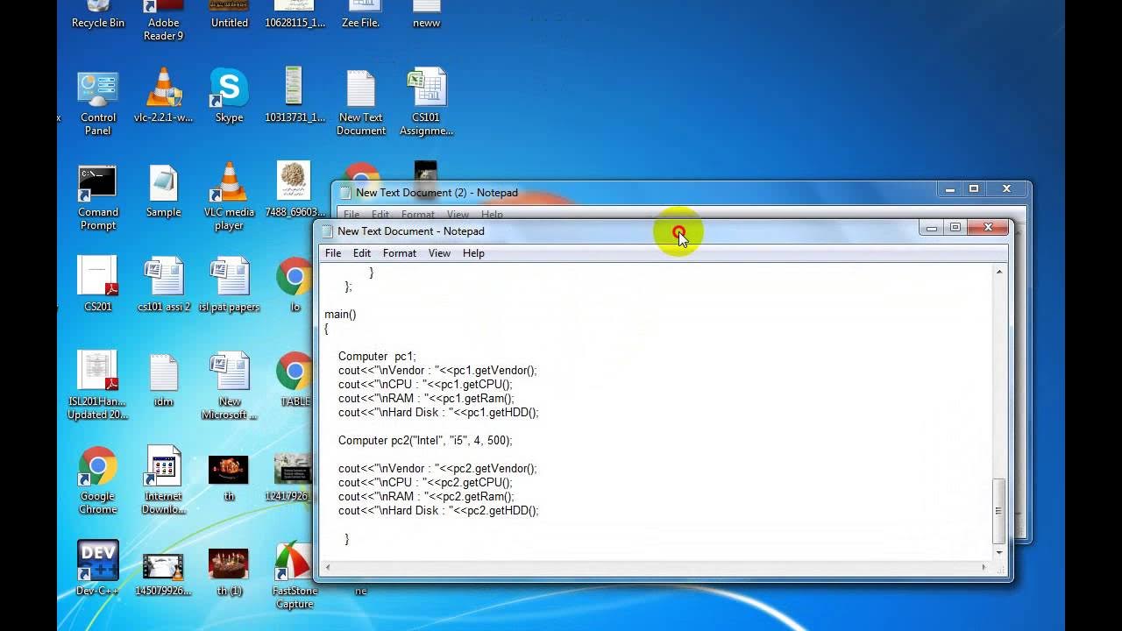Image resolution: width=1122 pixels, height=631 pixels.
Task: Launch Skype from the desktop
Action: pos(229,96)
